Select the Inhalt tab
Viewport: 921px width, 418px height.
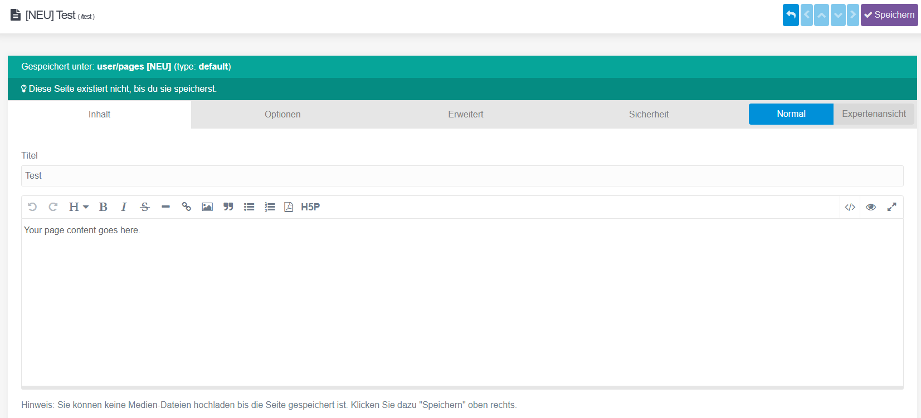click(x=99, y=114)
